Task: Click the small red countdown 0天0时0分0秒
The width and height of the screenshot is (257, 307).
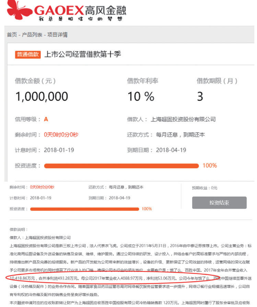Action: pyautogui.click(x=42, y=187)
